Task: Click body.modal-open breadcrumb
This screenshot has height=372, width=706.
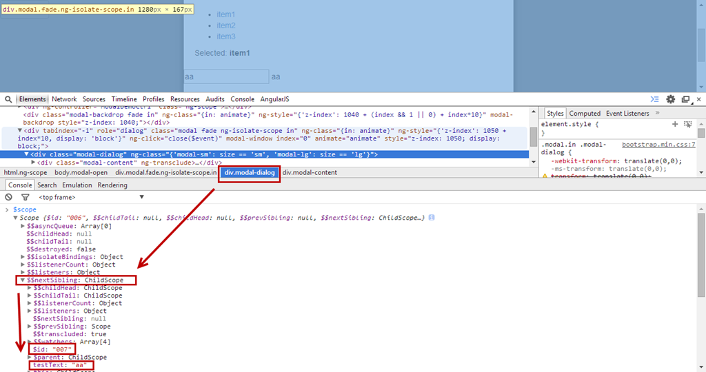Action: [81, 172]
